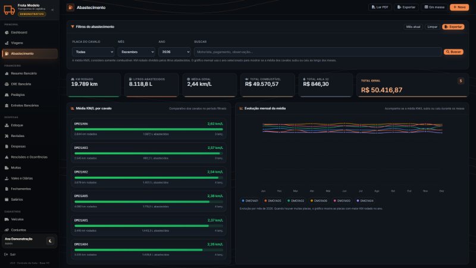
Task: Open Dashboard from the sidebar
Action: coord(29,33)
